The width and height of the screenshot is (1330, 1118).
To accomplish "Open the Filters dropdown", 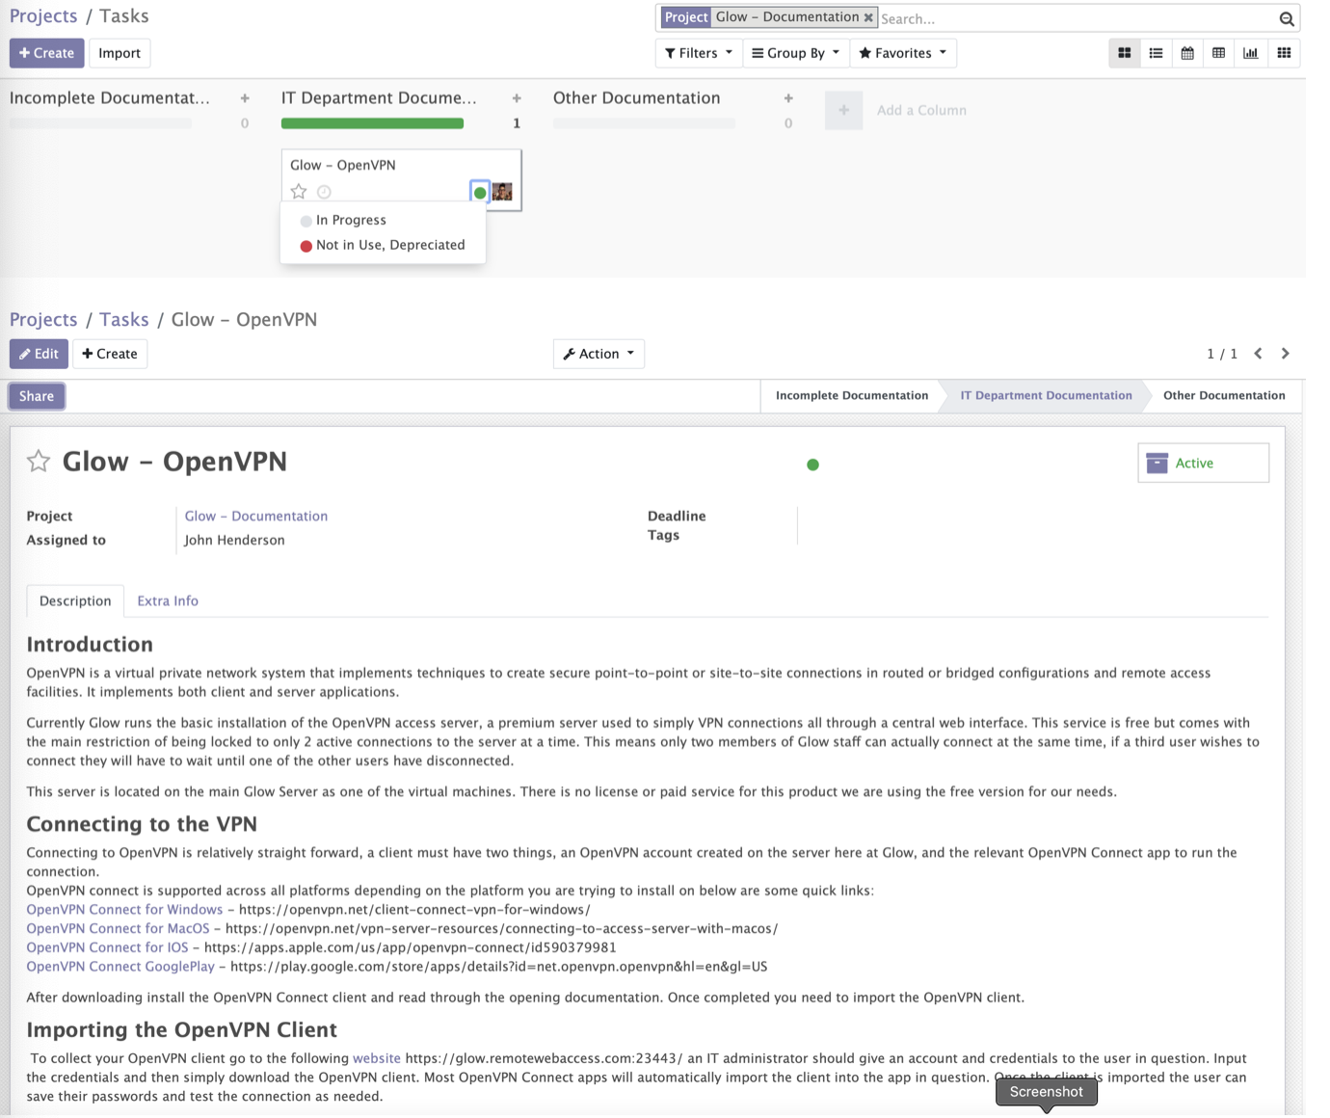I will [x=699, y=53].
